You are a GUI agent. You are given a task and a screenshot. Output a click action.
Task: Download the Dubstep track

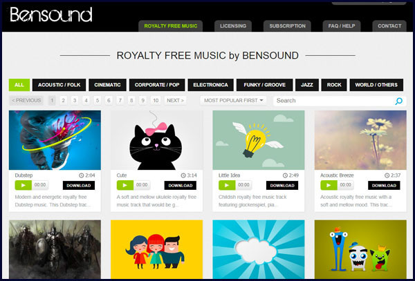[x=79, y=186]
